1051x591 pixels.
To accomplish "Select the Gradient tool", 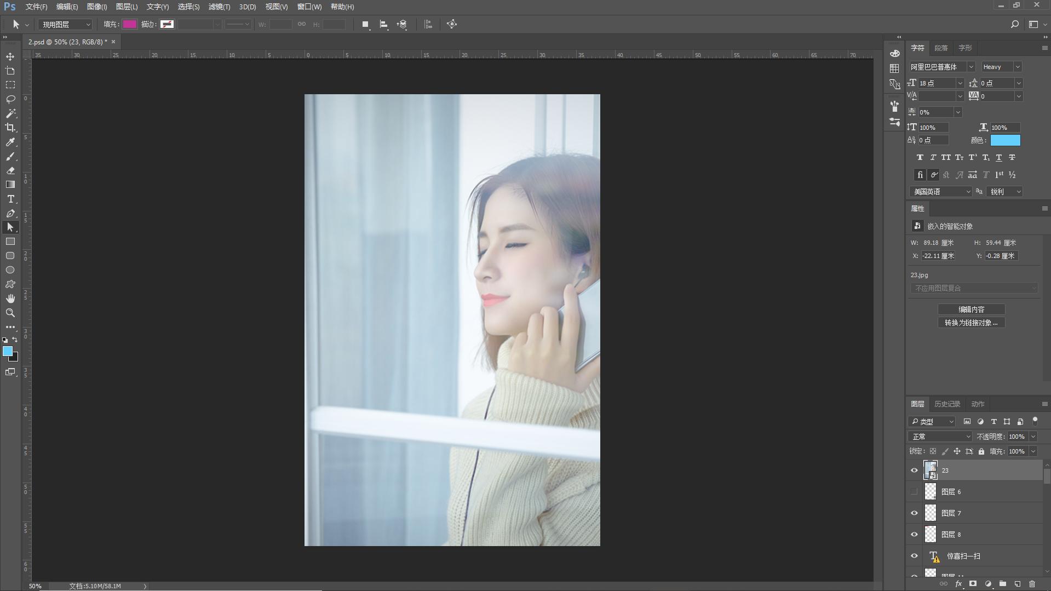I will [10, 185].
